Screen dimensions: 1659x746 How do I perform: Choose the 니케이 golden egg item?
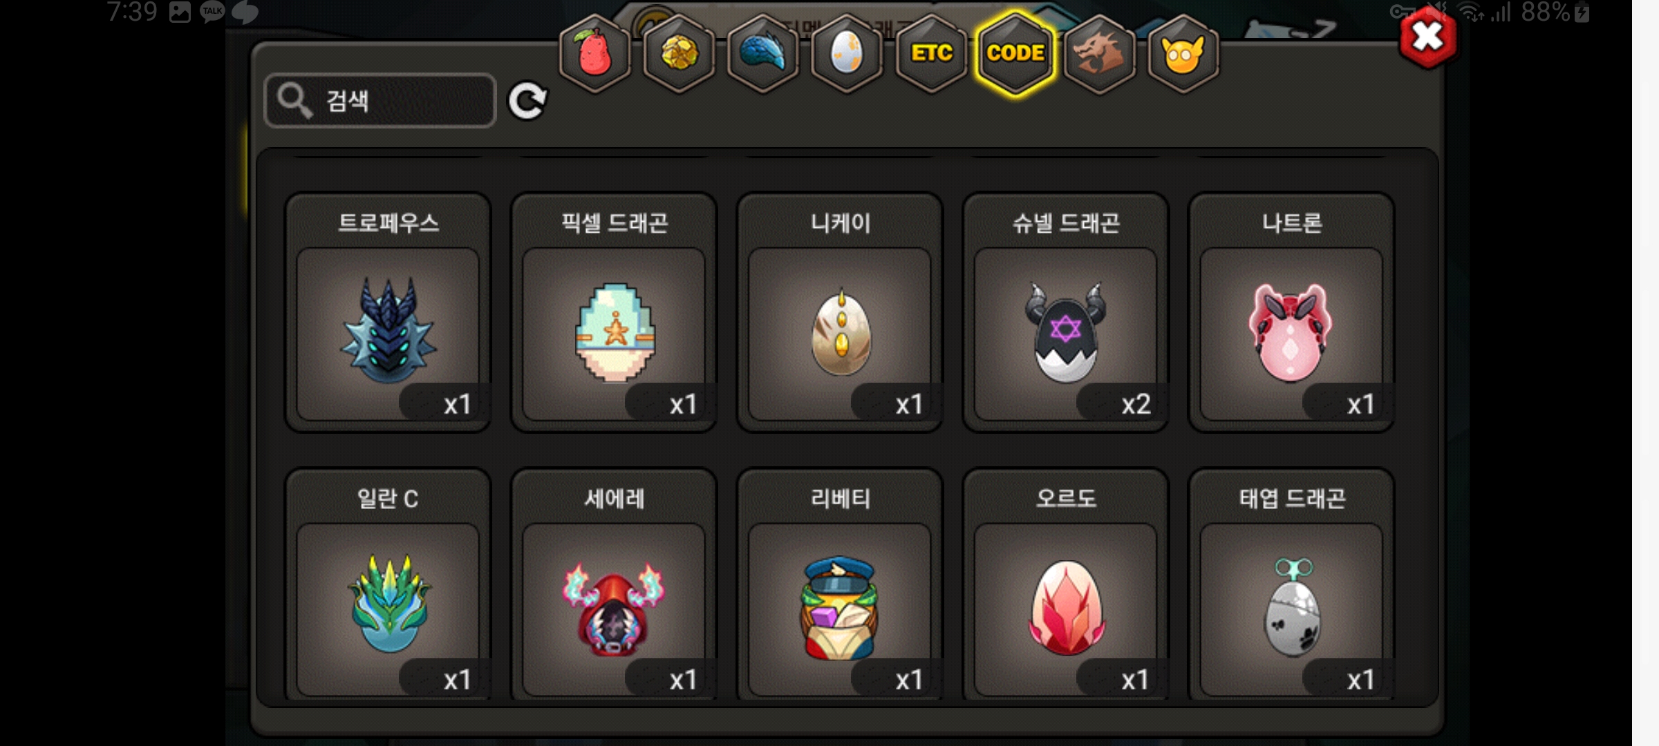pos(840,312)
